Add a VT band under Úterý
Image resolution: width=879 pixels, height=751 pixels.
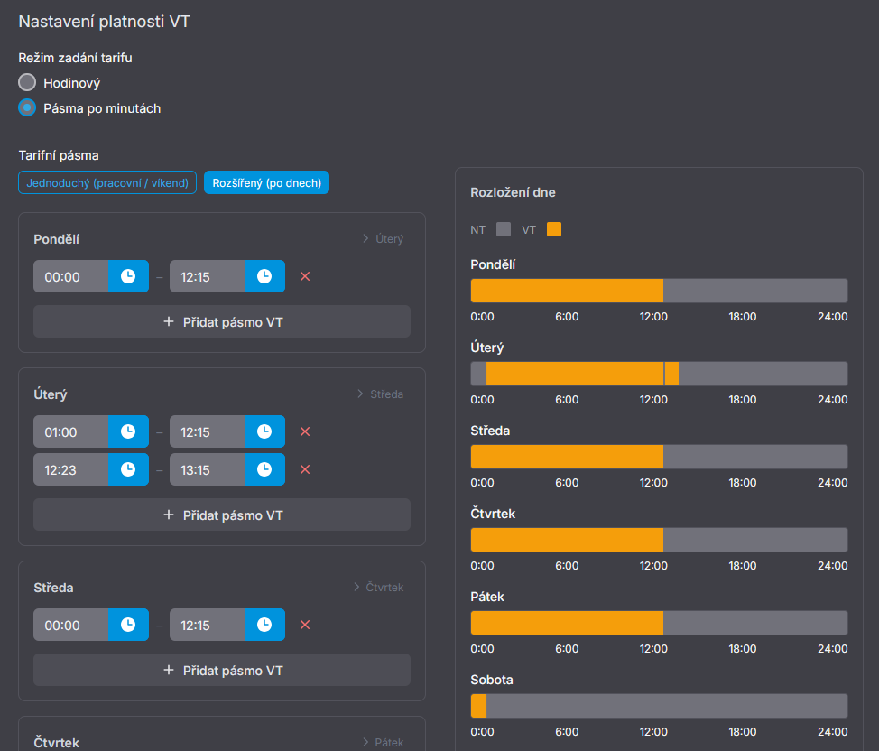222,515
